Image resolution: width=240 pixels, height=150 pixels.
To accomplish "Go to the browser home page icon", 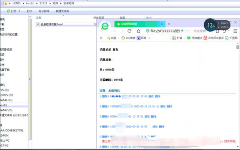I will point(138,31).
